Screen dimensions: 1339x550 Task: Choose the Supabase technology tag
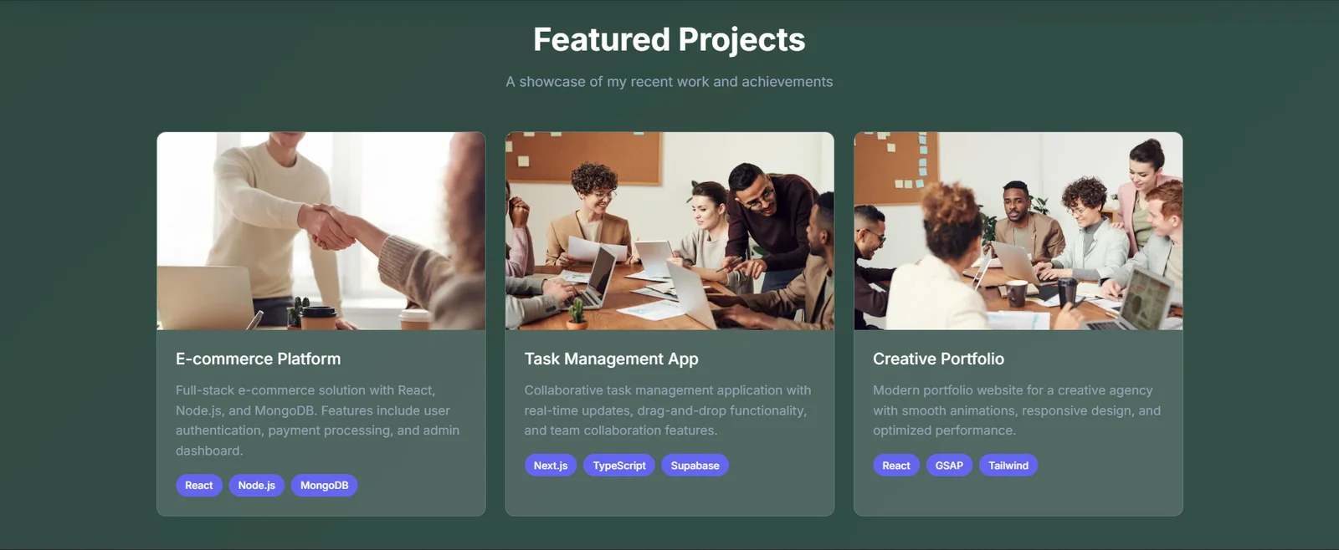[x=695, y=466]
